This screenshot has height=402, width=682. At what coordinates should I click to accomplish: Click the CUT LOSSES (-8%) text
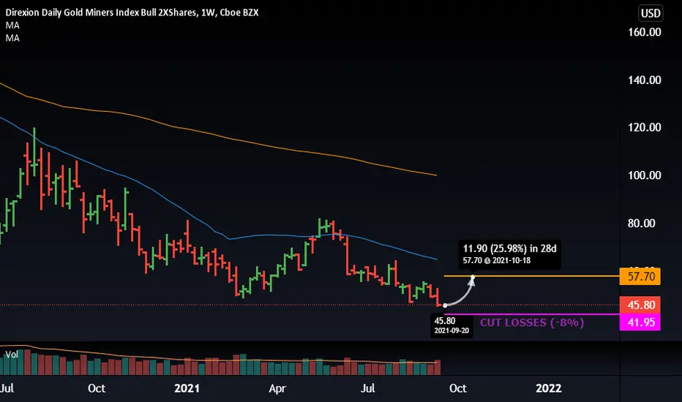click(532, 322)
